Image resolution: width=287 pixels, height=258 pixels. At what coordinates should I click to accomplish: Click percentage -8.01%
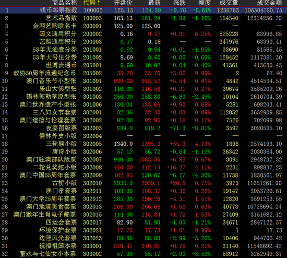coord(201,128)
